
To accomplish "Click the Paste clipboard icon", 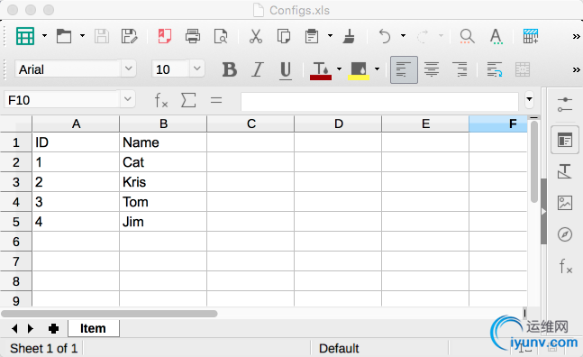I will pos(312,36).
